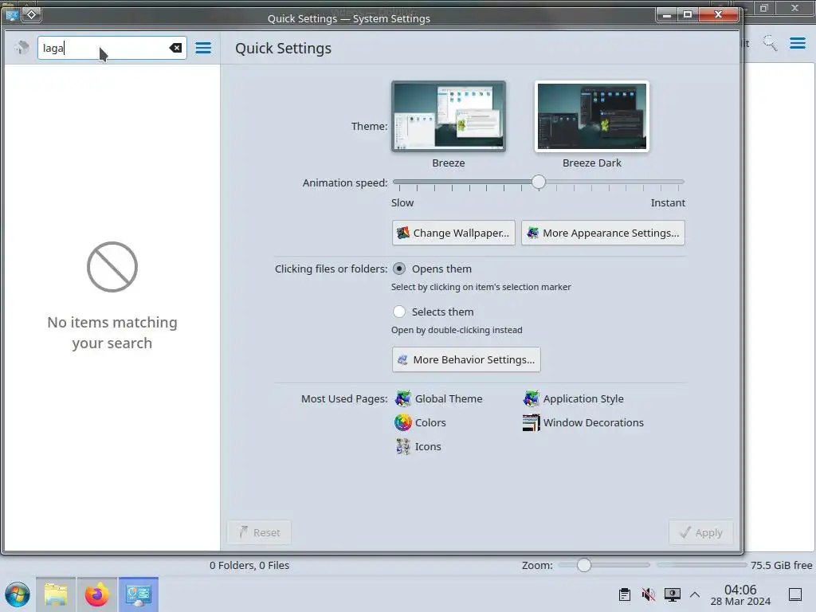Viewport: 816px width, 612px height.
Task: Click the Reset button
Action: click(x=259, y=532)
